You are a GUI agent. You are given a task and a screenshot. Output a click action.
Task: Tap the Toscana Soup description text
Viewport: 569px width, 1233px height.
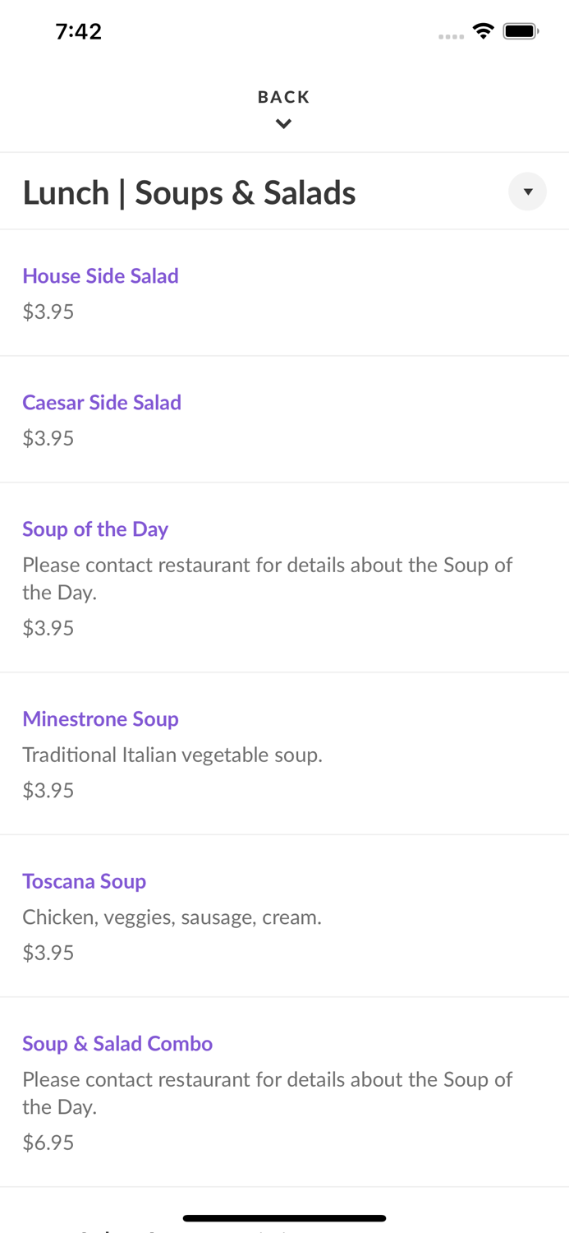[172, 917]
